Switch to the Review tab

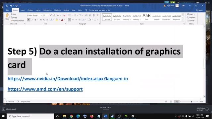tap(66, 10)
